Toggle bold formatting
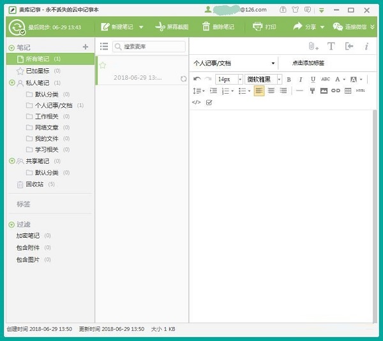Viewport: 383px width, 341px height. coord(289,79)
